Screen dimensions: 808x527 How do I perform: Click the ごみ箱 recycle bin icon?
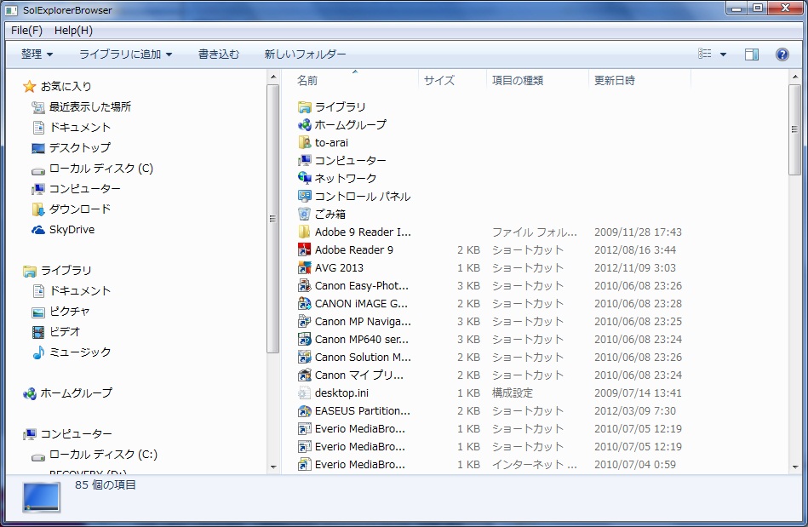coord(305,214)
